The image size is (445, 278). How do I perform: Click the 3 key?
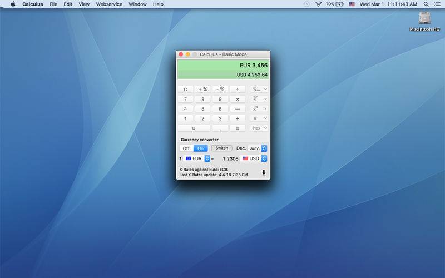tap(220, 118)
